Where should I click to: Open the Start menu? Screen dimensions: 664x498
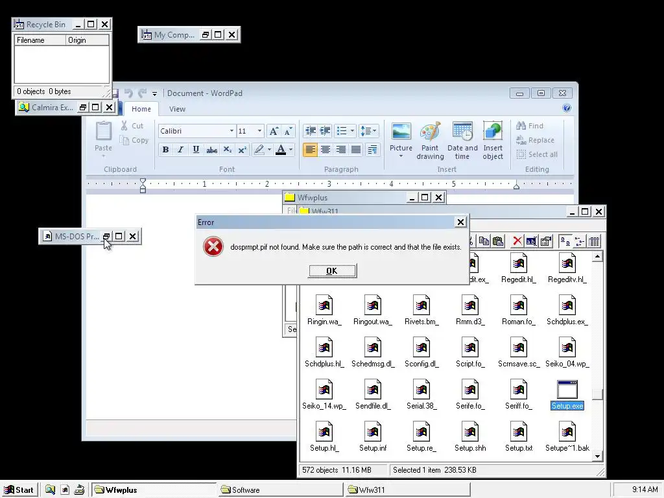19,490
